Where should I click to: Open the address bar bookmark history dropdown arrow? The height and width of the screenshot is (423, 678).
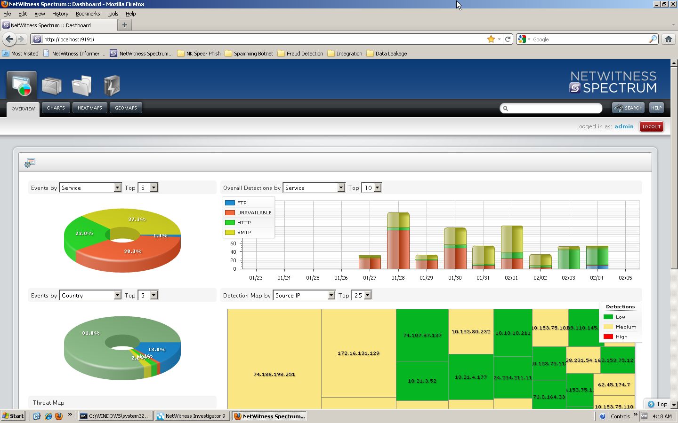(499, 39)
